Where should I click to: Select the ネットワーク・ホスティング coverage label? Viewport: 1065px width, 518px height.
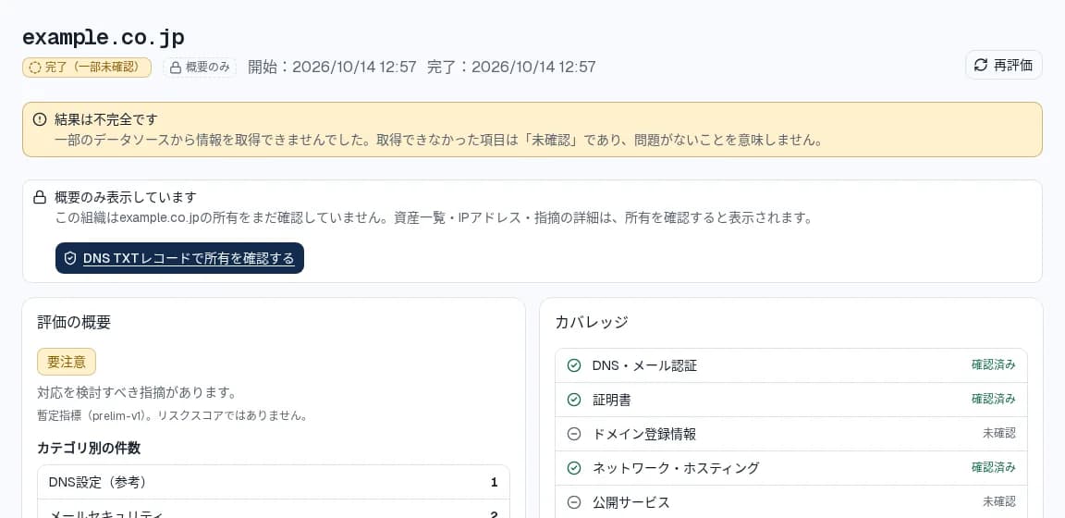(676, 468)
